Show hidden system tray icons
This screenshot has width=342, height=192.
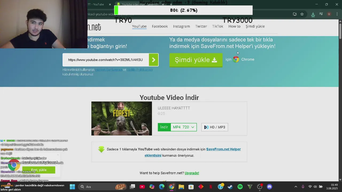point(296,187)
